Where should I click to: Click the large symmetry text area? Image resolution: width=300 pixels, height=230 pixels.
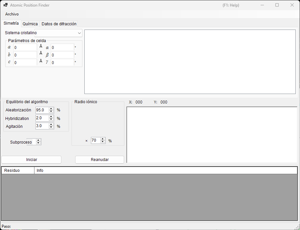pos(190,62)
